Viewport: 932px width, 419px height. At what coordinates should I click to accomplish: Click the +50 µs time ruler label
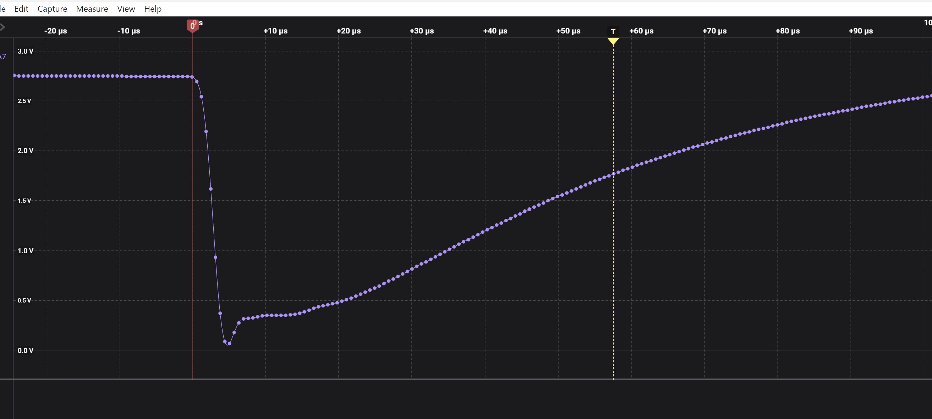(x=568, y=31)
